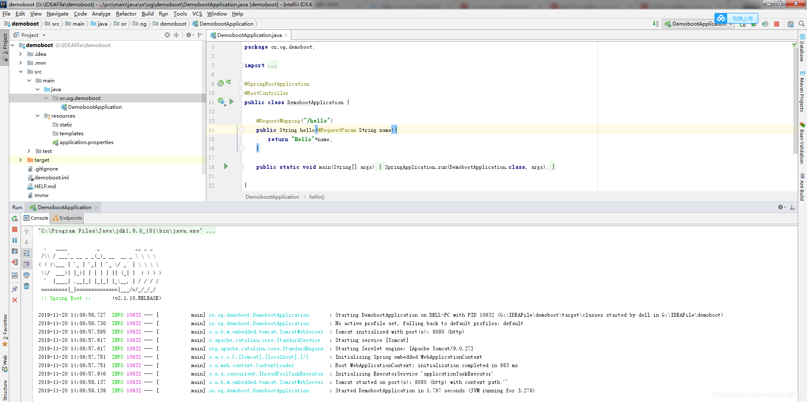Click Dump Threads camera icon

15,251
